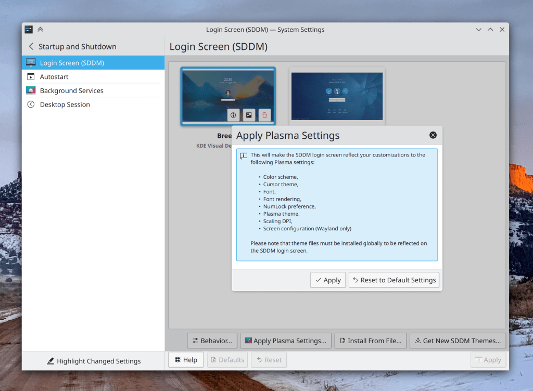Toggle Highlight Changed Settings

coord(93,361)
